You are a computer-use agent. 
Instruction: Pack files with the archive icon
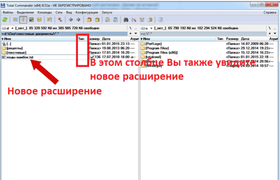point(89,20)
